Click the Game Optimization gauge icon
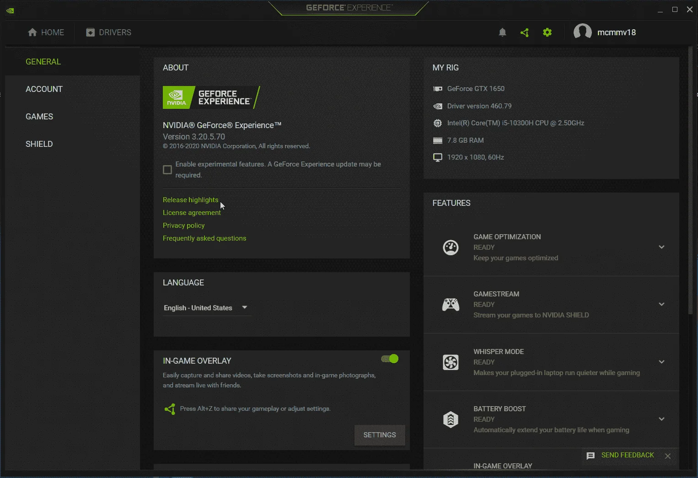 coord(451,247)
